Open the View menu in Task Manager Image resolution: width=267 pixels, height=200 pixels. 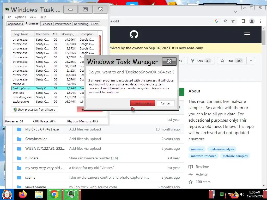pyautogui.click(x=33, y=17)
